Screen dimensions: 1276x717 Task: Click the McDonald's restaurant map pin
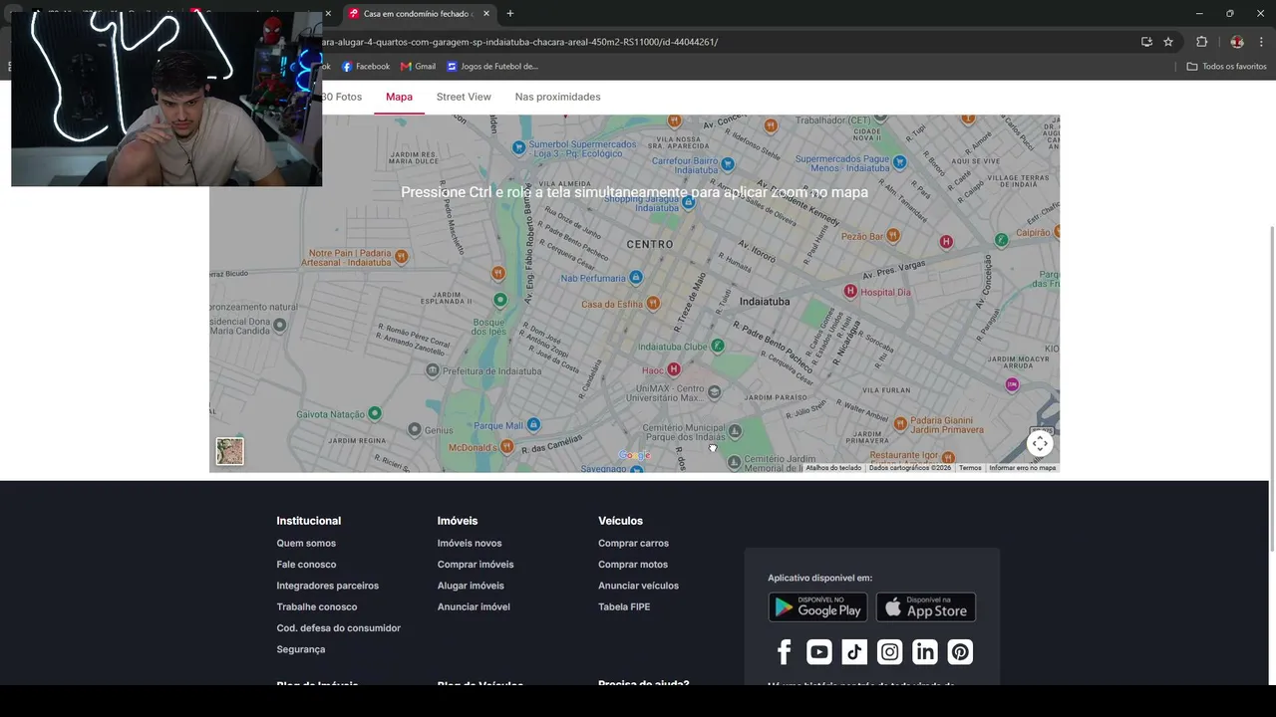[x=506, y=447]
